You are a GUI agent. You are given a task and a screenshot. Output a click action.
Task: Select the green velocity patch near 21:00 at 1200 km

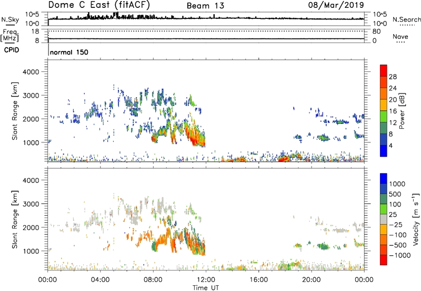[x=324, y=246]
